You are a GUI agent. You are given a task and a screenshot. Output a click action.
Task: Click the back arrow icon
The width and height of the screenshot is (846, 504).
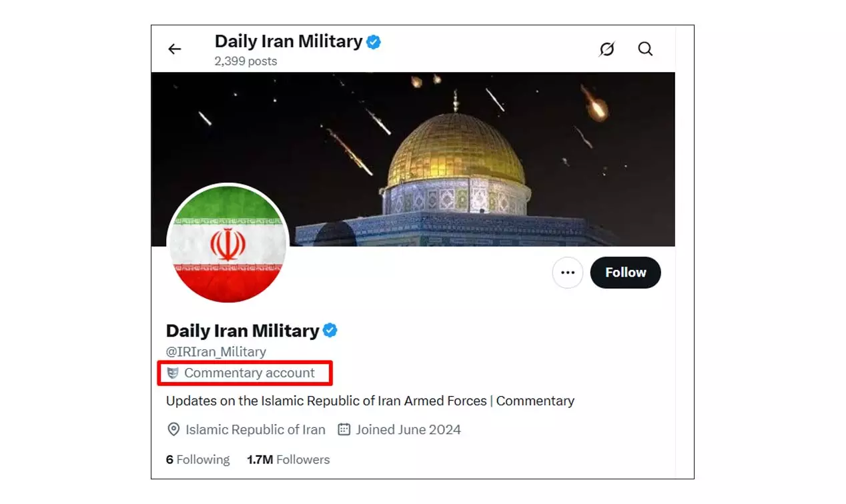pyautogui.click(x=175, y=49)
